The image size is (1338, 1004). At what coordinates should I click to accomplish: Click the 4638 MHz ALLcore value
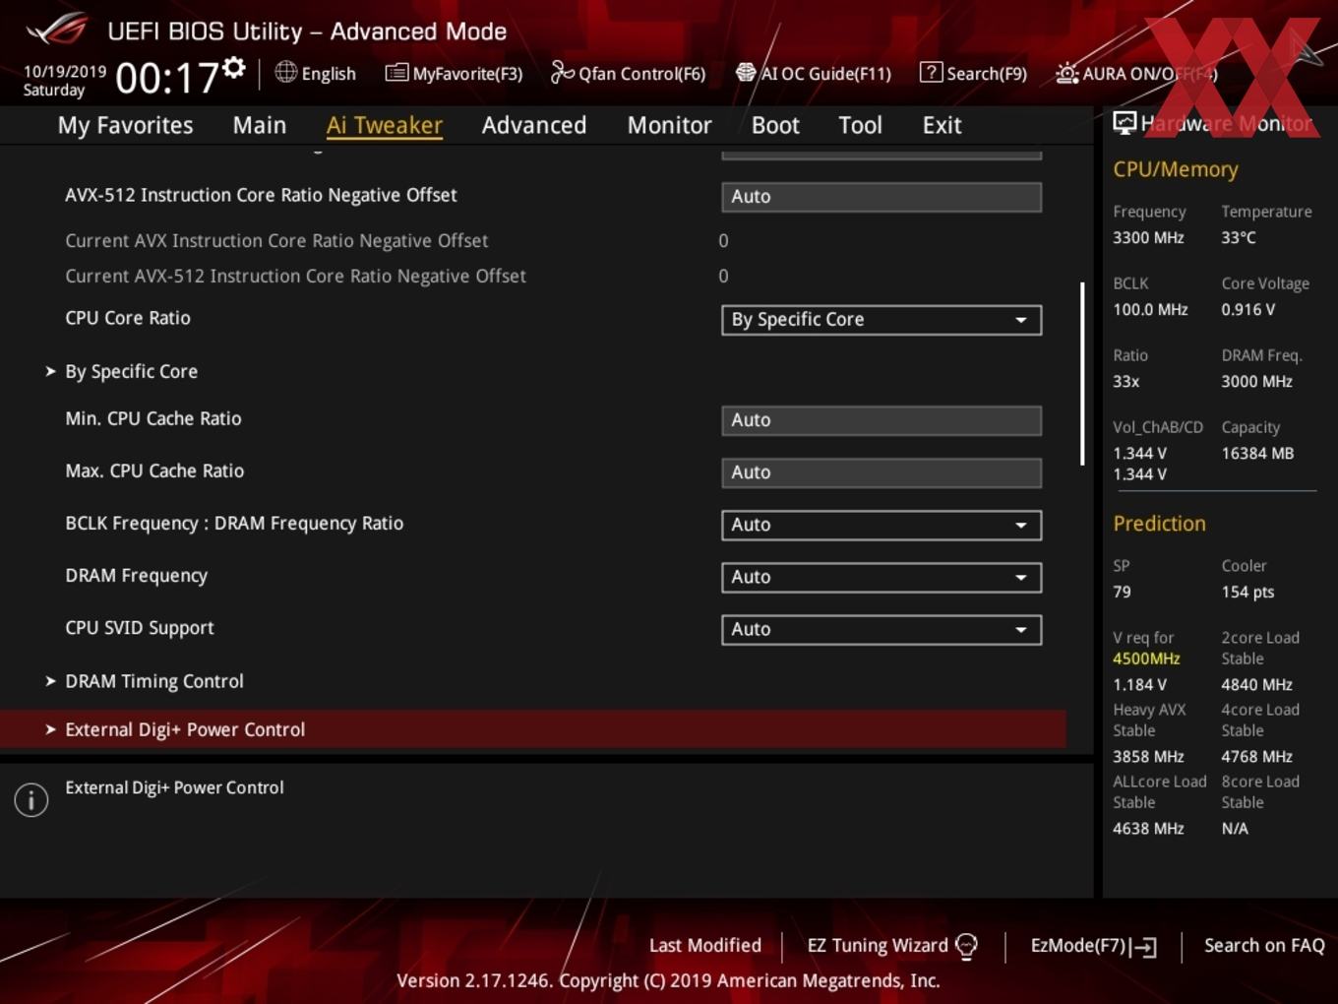1148,829
